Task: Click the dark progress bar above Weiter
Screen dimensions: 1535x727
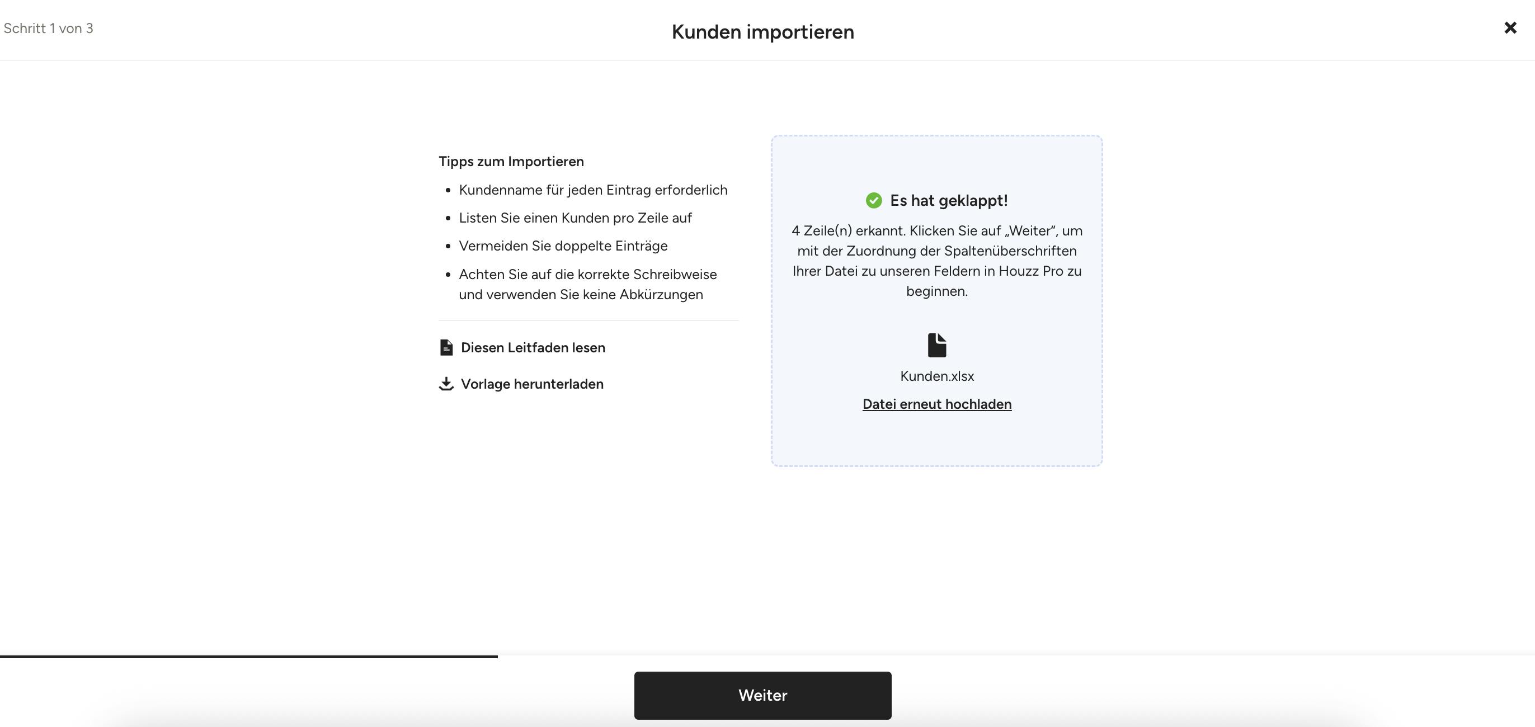Action: pos(248,656)
